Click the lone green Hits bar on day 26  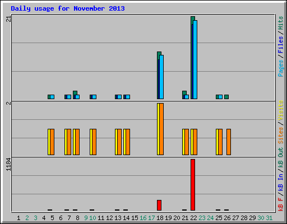[226, 97]
